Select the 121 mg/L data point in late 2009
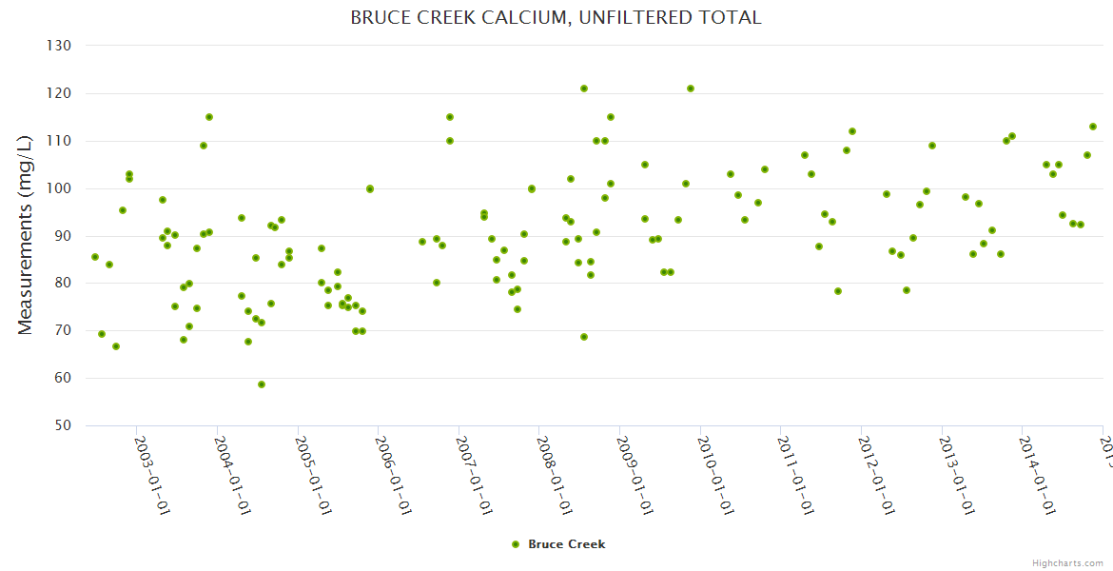The image size is (1113, 571). pos(691,89)
